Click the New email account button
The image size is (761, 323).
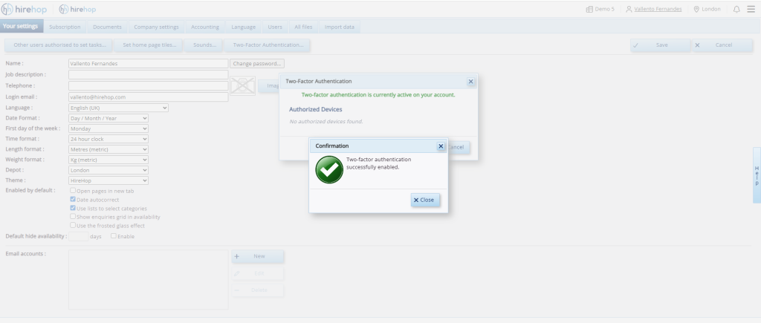[x=258, y=257]
